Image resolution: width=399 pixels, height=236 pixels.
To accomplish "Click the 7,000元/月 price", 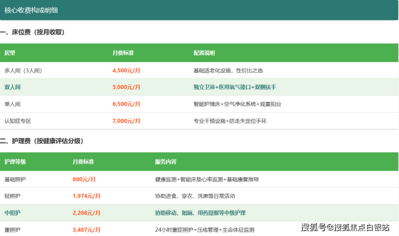I will (x=127, y=121).
